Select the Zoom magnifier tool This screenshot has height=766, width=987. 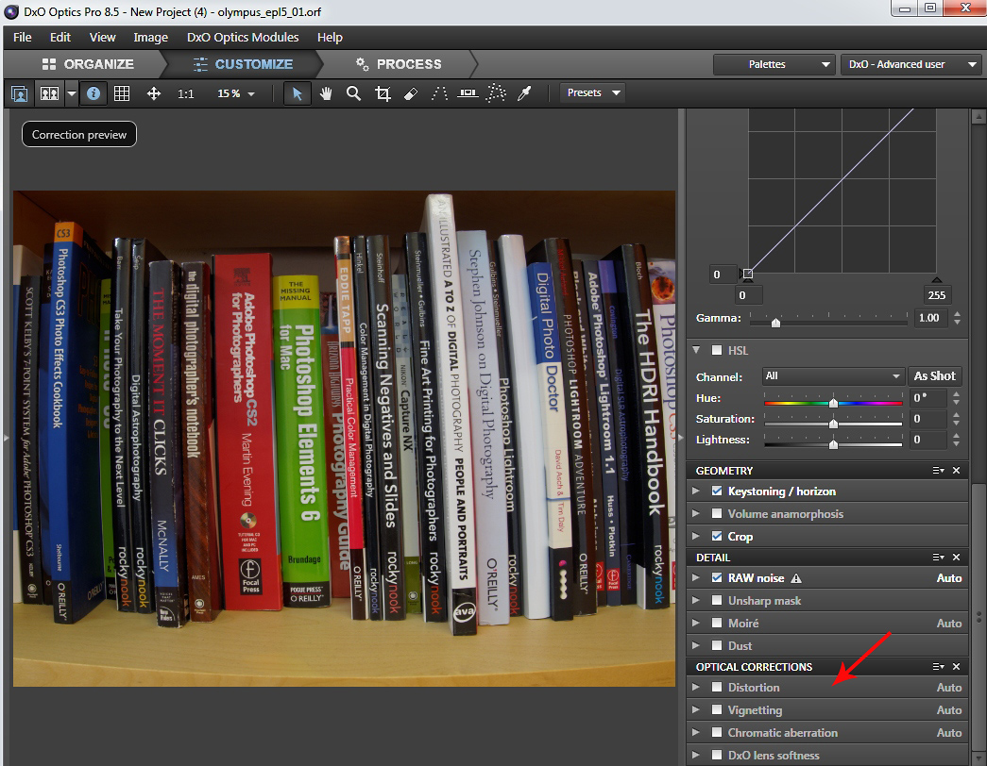click(x=353, y=93)
